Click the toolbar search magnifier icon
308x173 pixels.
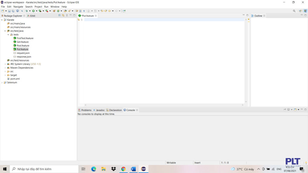pos(294,11)
